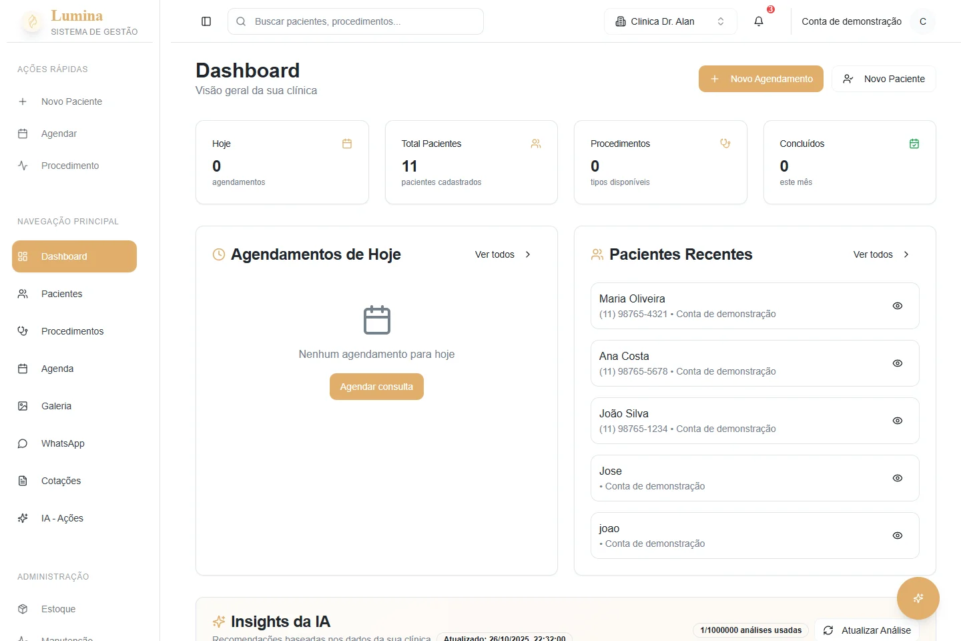Viewport: 961px width, 641px height.
Task: View João Silva's details via eye icon
Action: click(898, 421)
